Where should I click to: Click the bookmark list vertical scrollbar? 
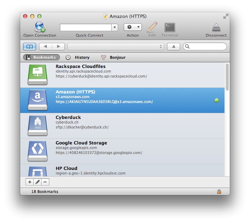[x=227, y=77]
